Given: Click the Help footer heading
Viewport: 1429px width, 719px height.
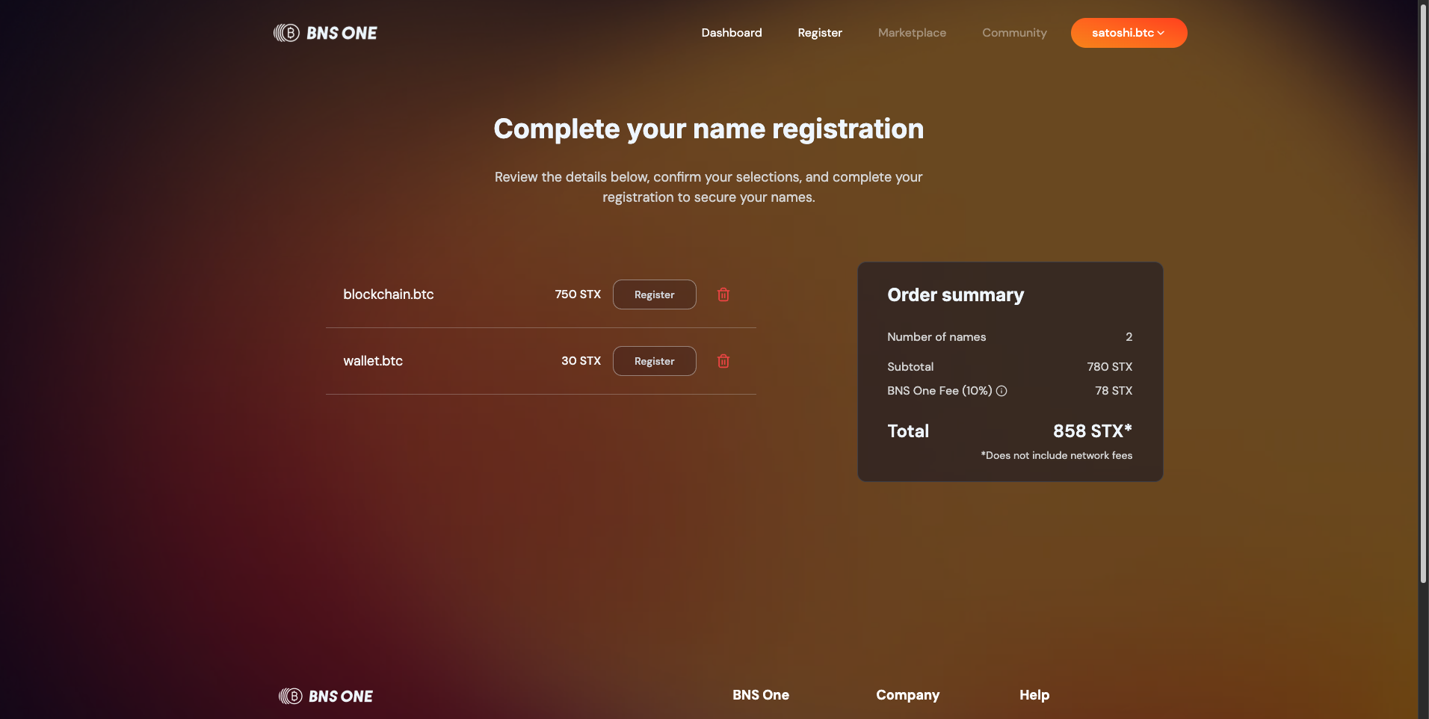Looking at the screenshot, I should 1034,695.
